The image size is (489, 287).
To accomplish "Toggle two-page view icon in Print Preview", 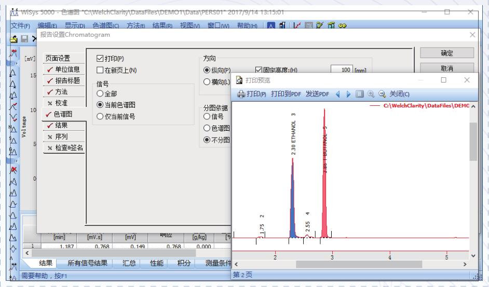I will [360, 94].
